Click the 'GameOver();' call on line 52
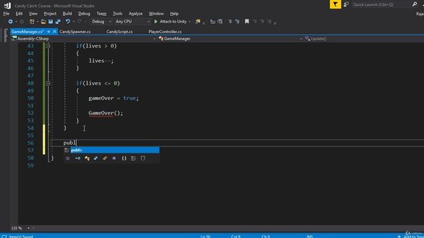Screen dimensions: 424x238 tap(106, 113)
